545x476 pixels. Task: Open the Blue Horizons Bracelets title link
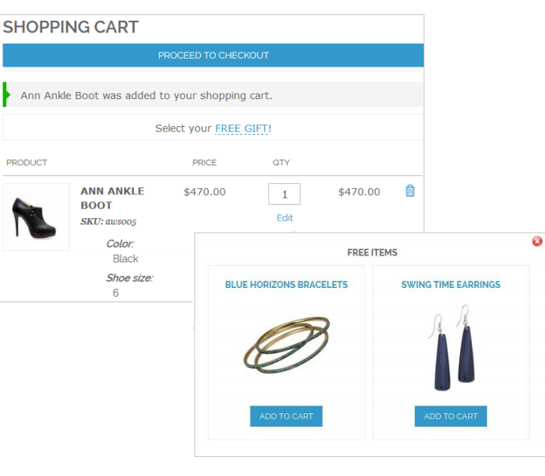[286, 284]
